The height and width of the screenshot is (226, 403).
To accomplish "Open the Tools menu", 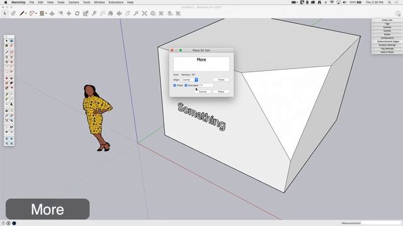I will [87, 3].
